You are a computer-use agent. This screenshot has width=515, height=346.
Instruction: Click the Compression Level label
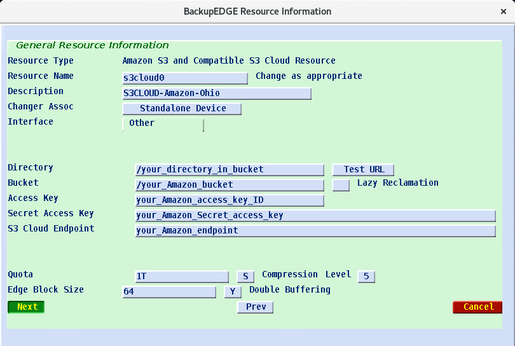(x=306, y=274)
